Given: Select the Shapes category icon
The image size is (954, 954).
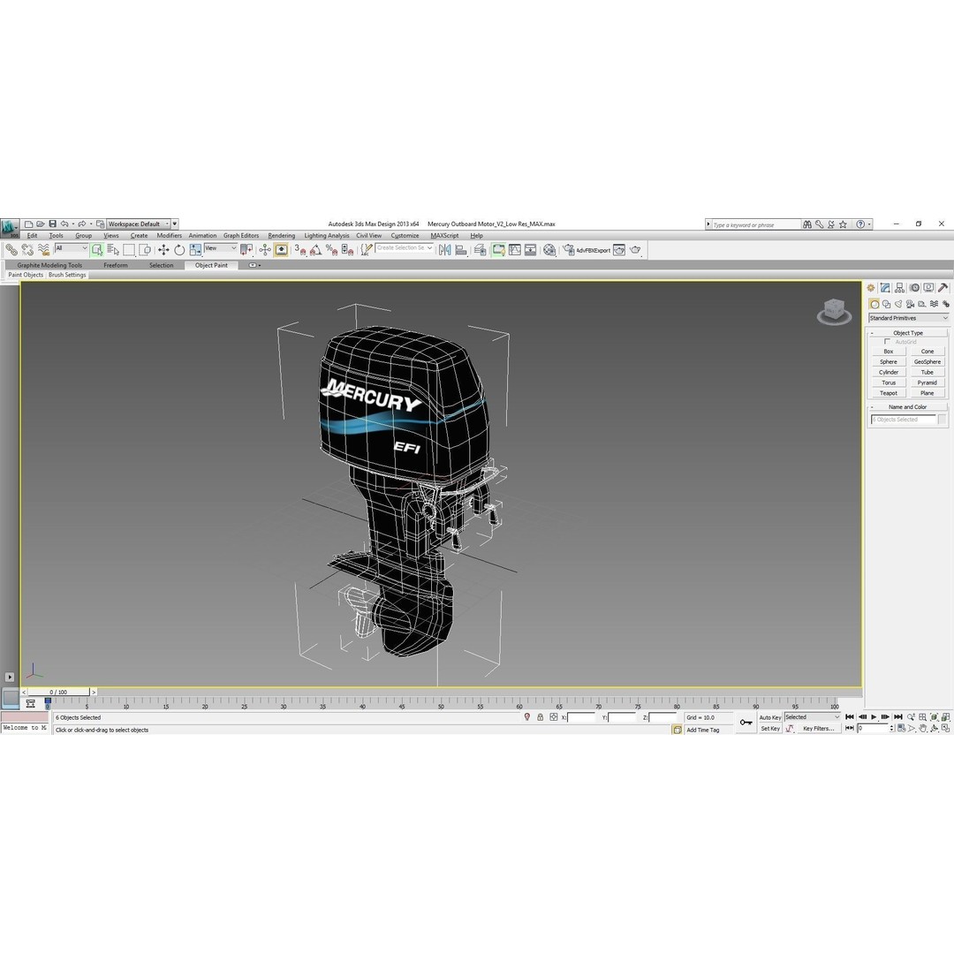Looking at the screenshot, I should (x=887, y=304).
